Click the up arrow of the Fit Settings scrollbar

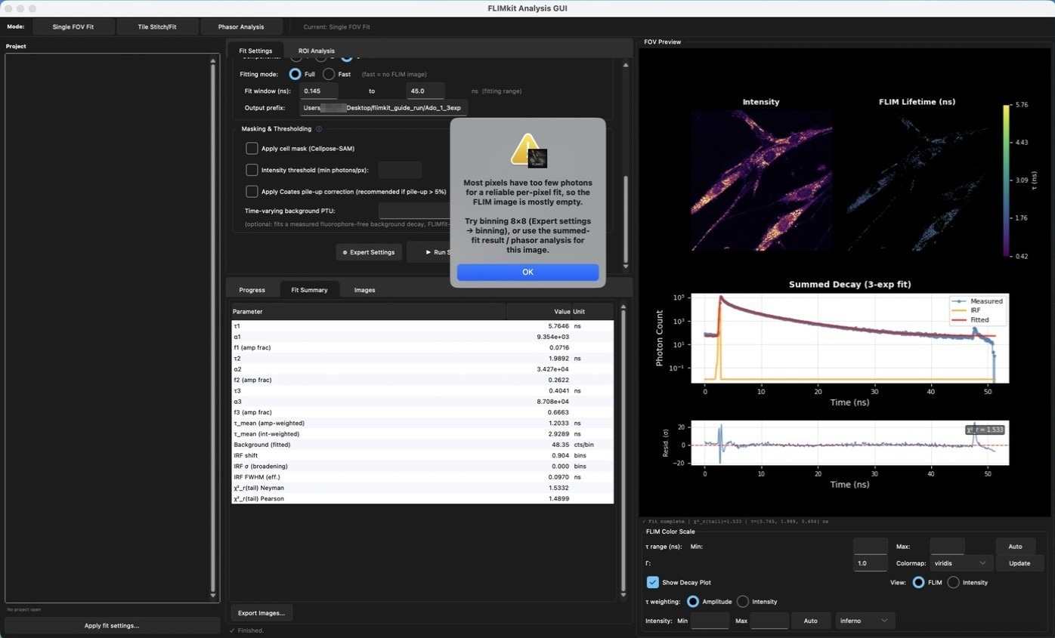click(625, 65)
